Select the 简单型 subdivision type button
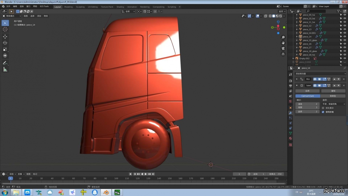The image size is (348, 196). (x=333, y=96)
